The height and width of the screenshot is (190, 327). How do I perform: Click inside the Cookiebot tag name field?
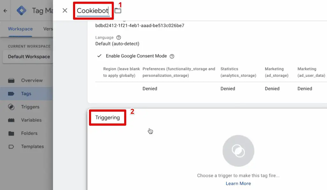pos(93,10)
